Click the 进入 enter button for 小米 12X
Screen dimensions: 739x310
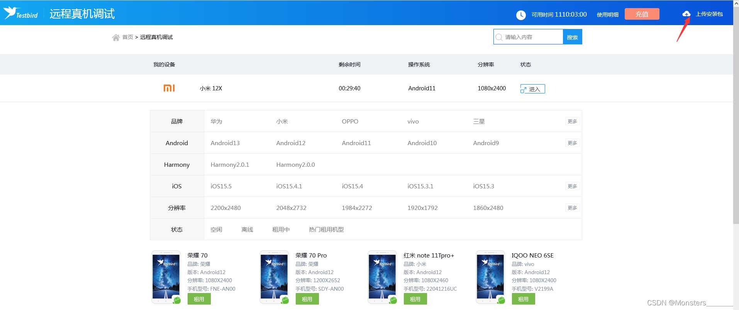[x=532, y=89]
